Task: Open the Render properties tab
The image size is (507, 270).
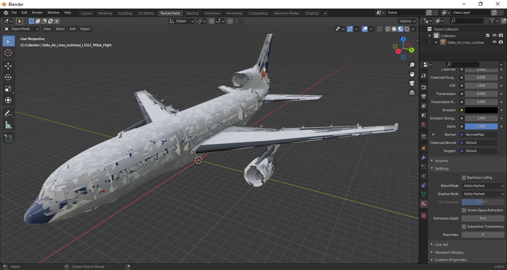Action: (423, 87)
